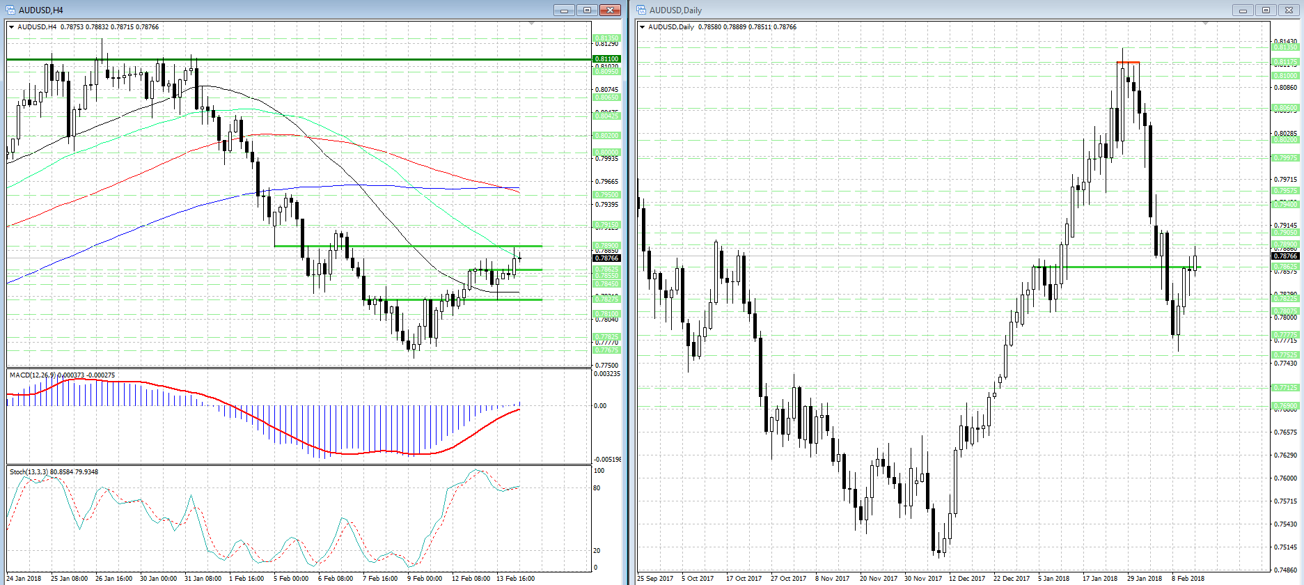Click the AUDUSD,Daily window title icon

(x=641, y=10)
